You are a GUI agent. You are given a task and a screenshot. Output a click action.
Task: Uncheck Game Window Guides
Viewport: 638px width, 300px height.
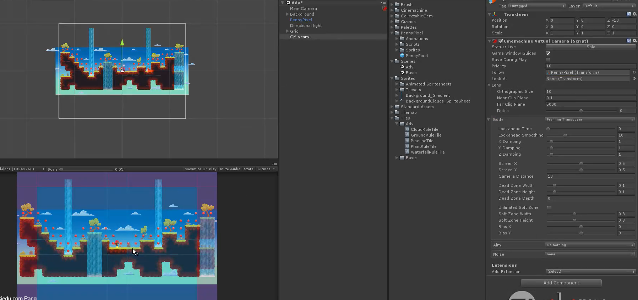(548, 53)
